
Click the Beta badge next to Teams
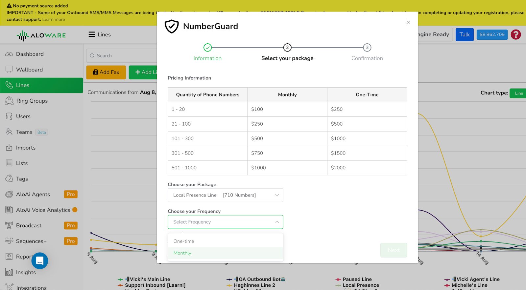[42, 132]
